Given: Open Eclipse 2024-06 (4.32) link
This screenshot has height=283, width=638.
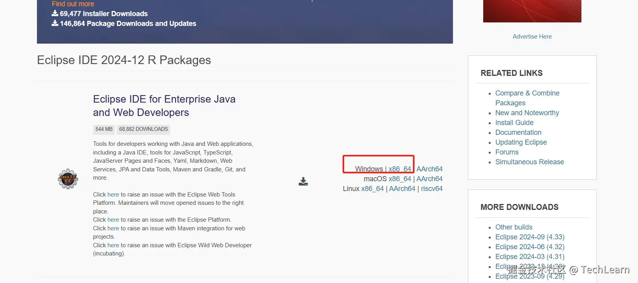Looking at the screenshot, I should pos(530,247).
